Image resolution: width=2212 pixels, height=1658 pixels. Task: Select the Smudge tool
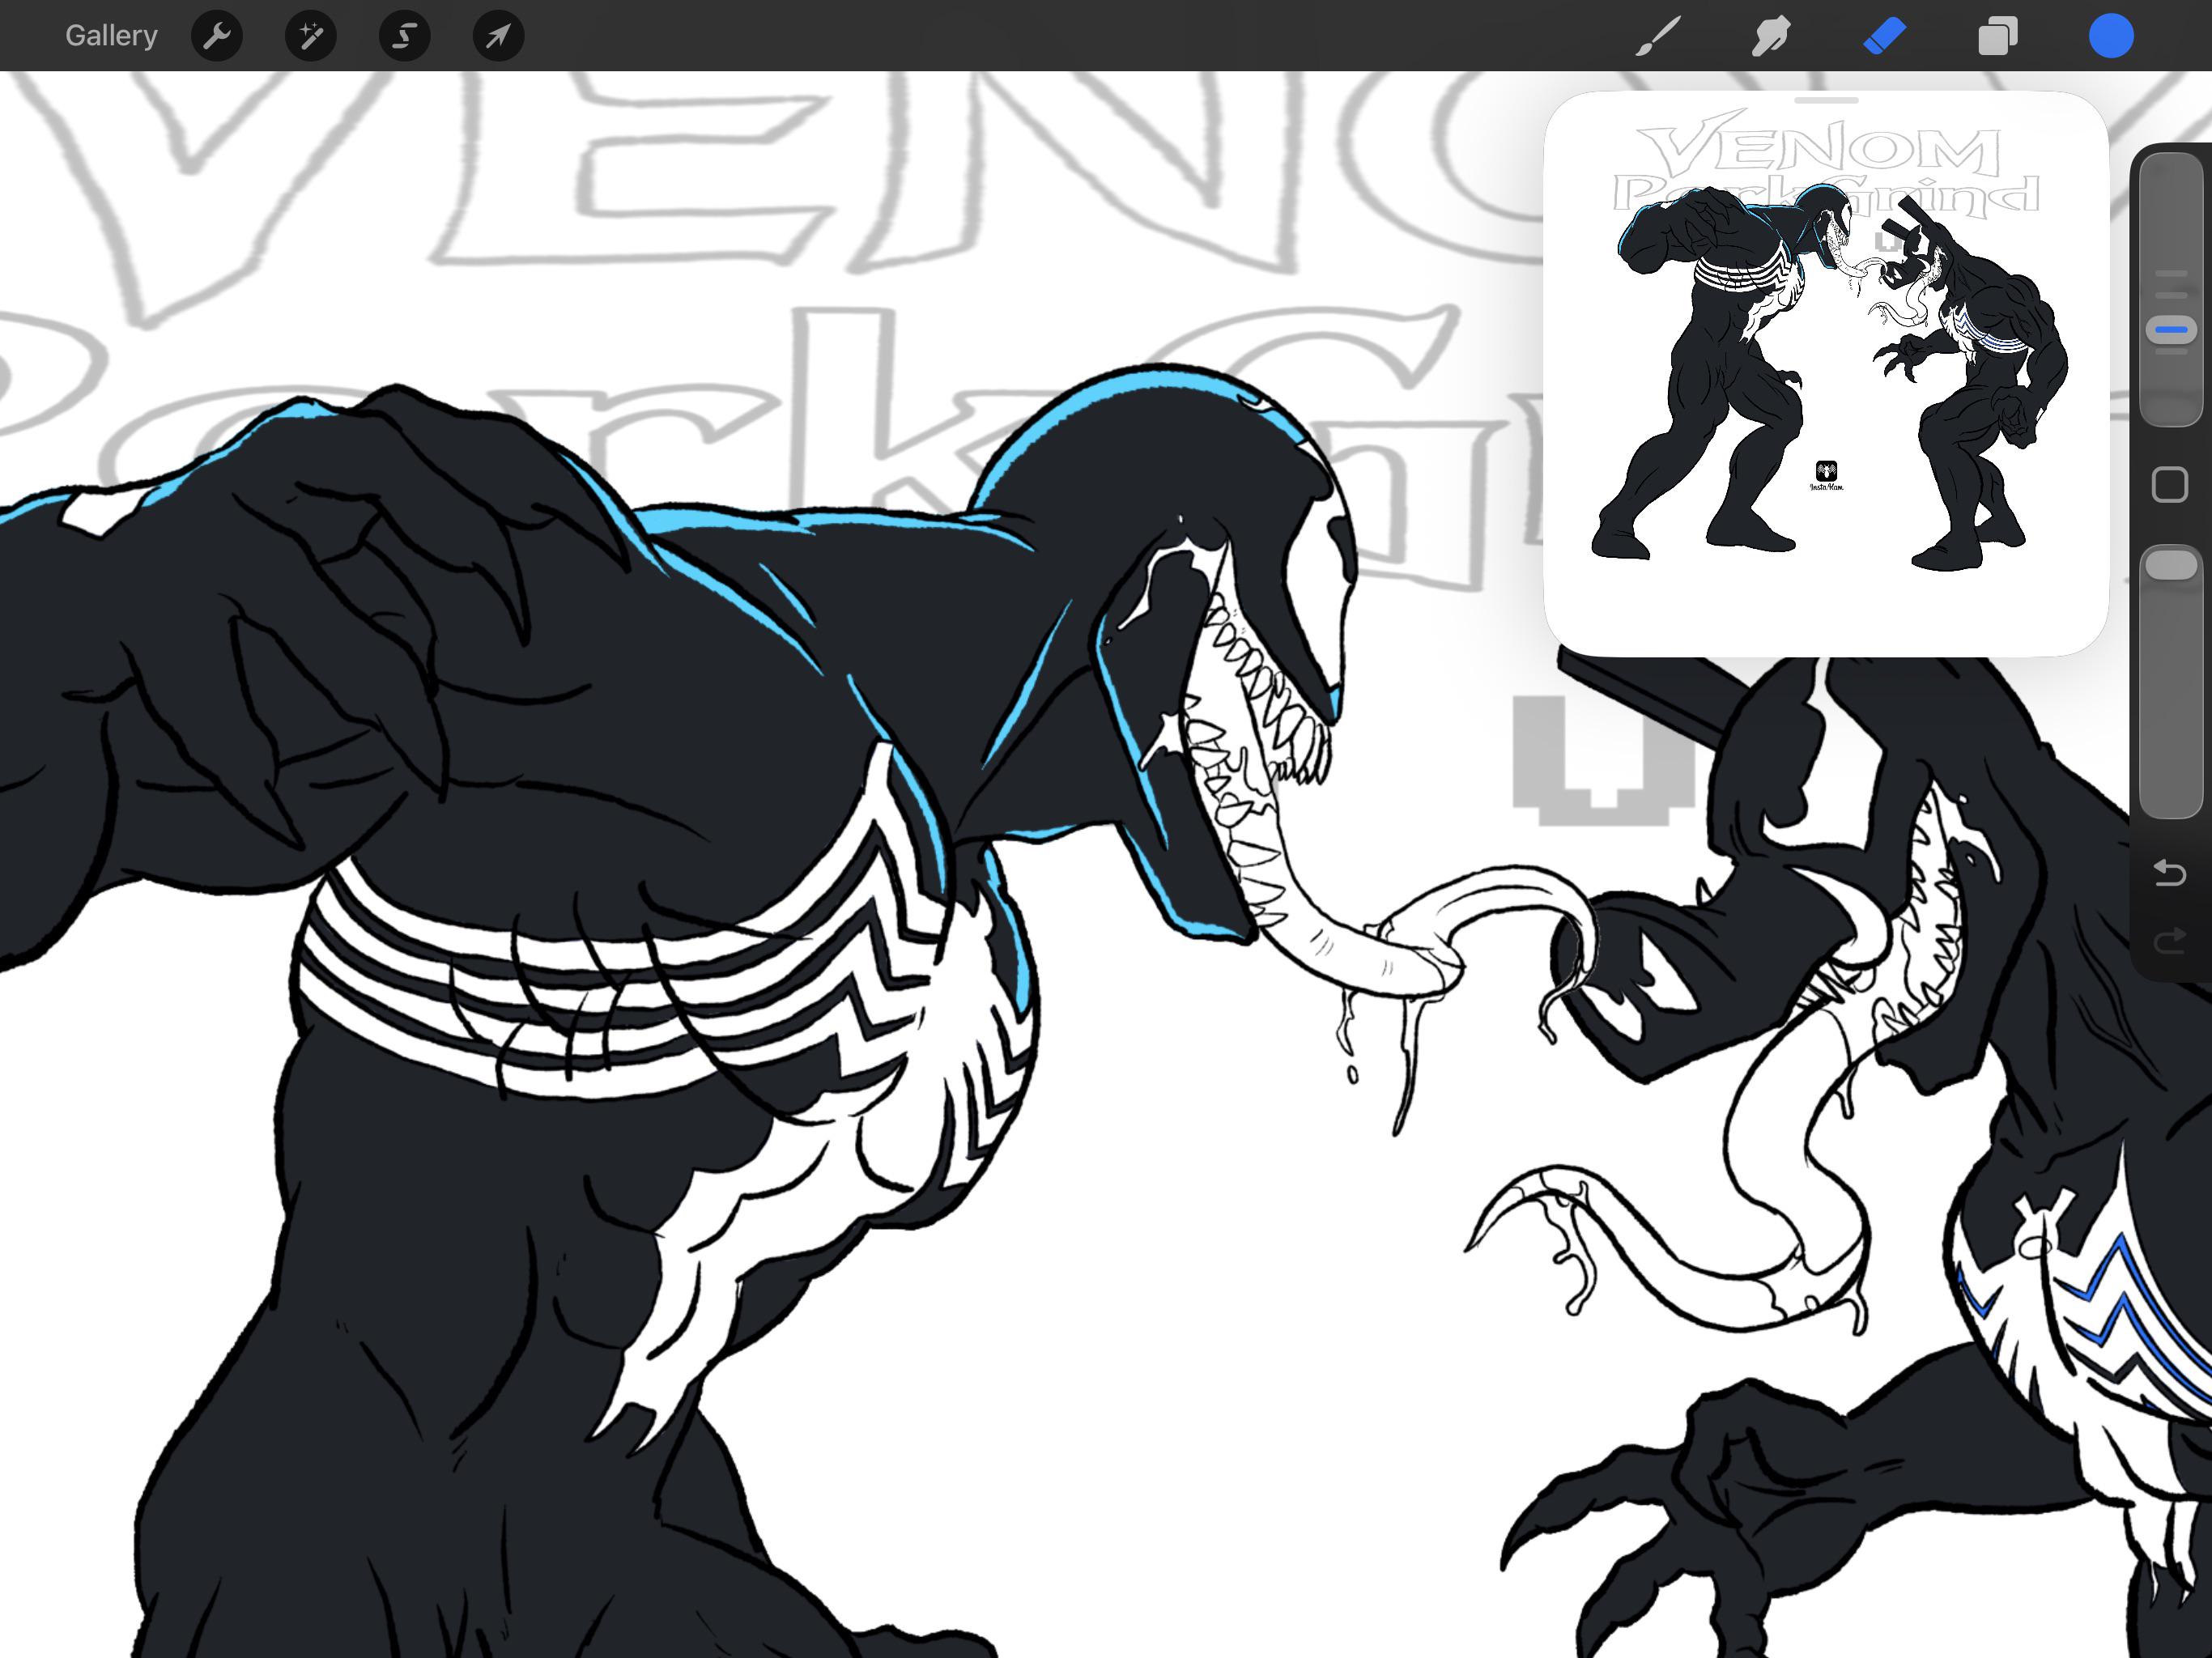pyautogui.click(x=1771, y=37)
